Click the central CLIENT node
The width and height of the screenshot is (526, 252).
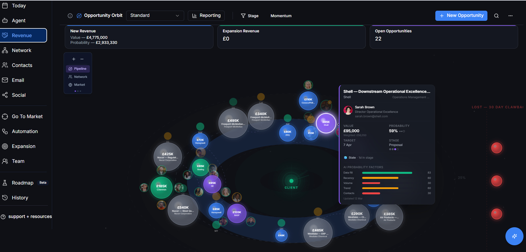pyautogui.click(x=291, y=181)
